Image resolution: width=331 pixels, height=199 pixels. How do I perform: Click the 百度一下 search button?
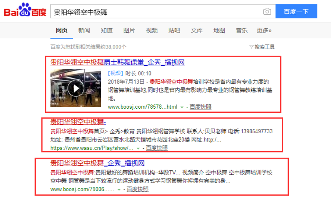[296, 11]
